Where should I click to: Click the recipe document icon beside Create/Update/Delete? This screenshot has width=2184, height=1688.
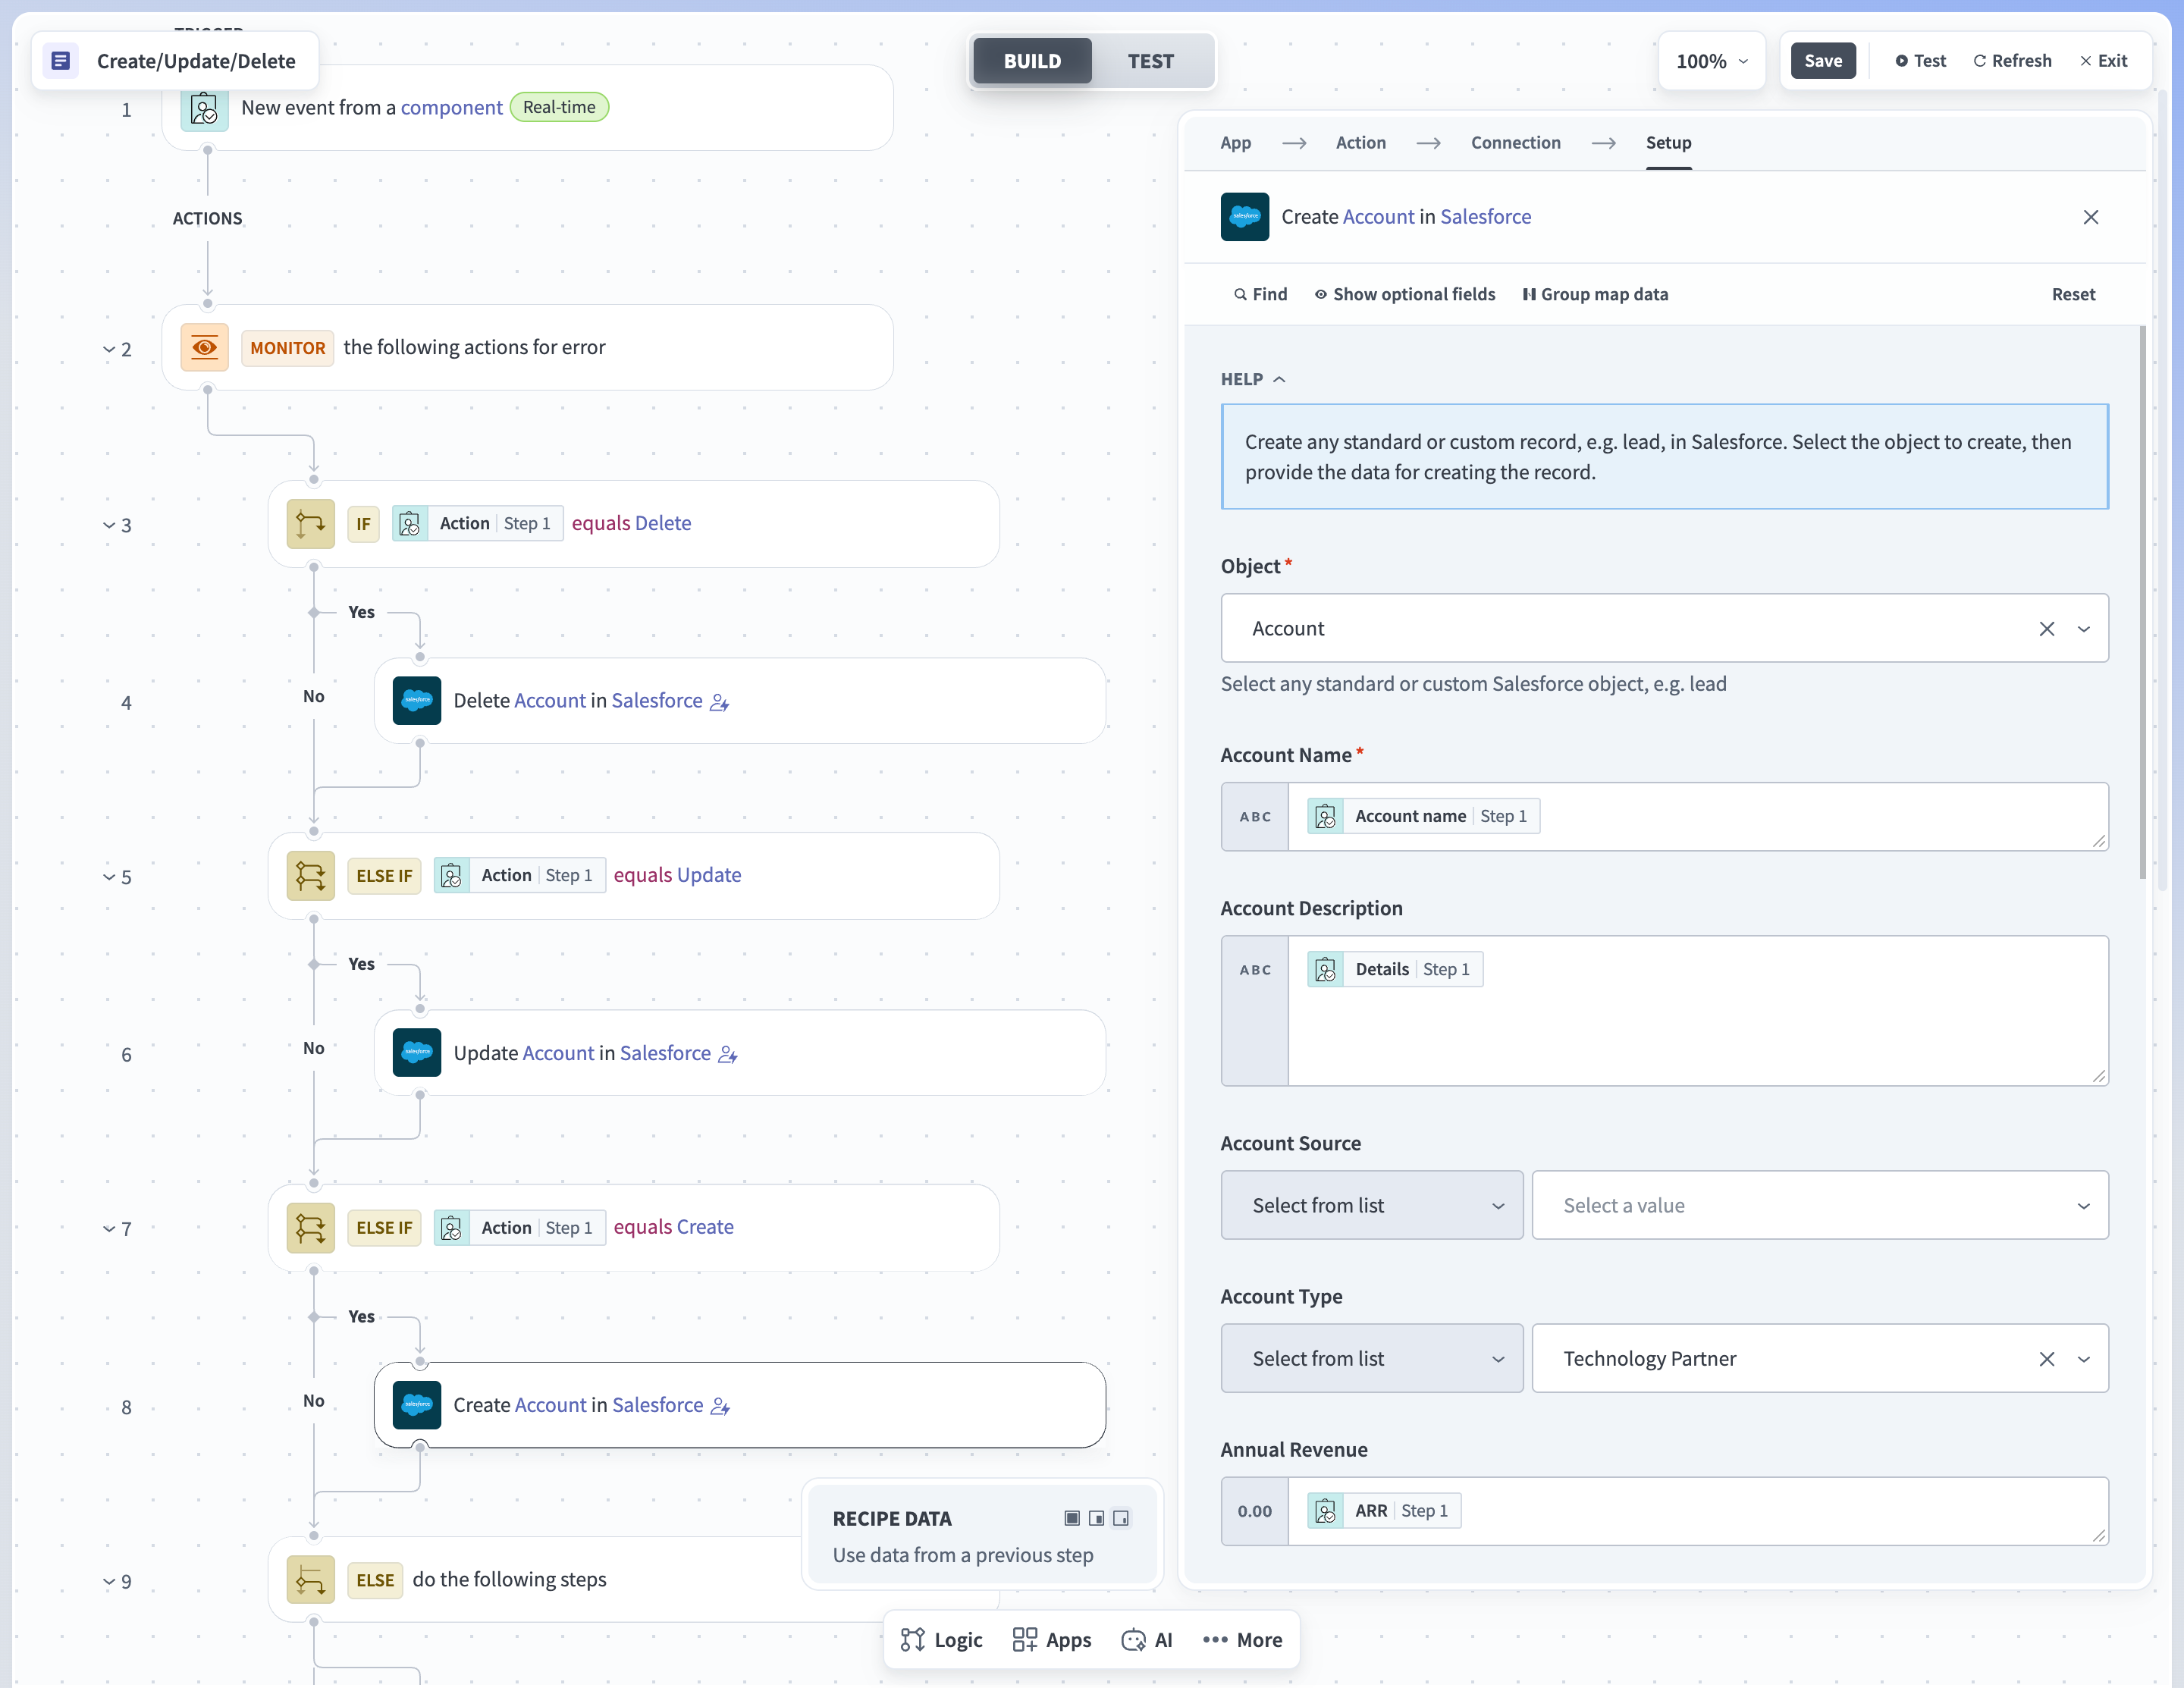tap(60, 61)
